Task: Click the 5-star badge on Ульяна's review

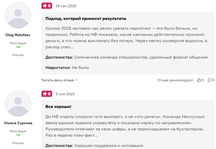Action: click(x=47, y=94)
